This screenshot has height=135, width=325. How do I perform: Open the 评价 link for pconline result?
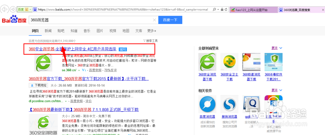tap(88, 101)
